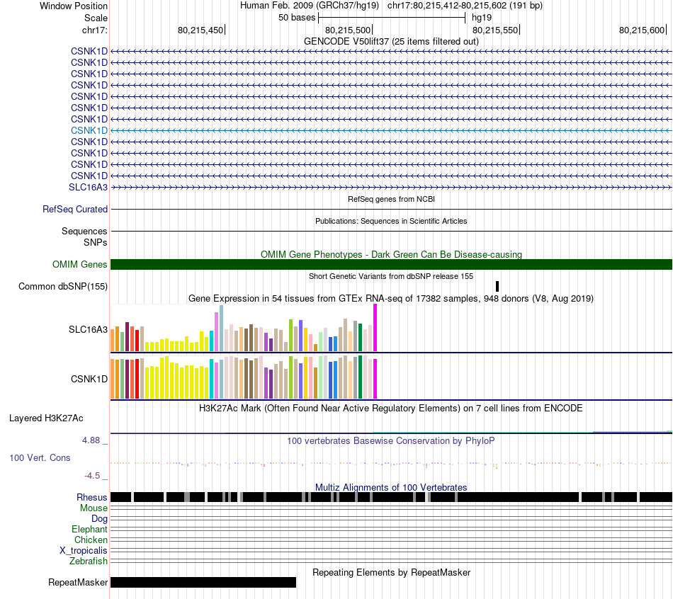Viewport: 673px width, 599px height.
Task: Open Publications: Sequences in Scientific Articles title
Action: (x=391, y=221)
